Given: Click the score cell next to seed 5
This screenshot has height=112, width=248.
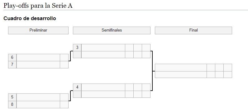Looking at the screenshot, I should [x=64, y=97].
